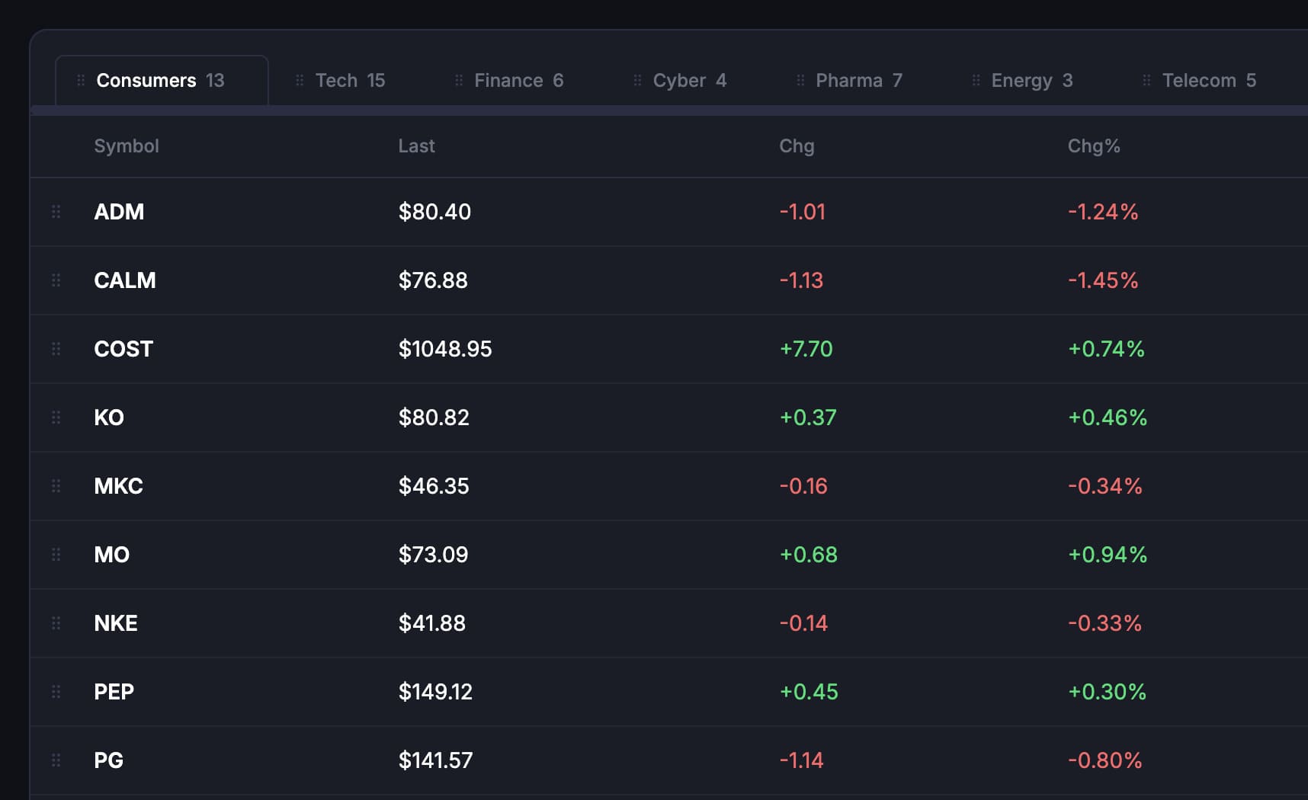This screenshot has height=800, width=1308.
Task: Sort by the Chg% column header
Action: click(x=1094, y=146)
